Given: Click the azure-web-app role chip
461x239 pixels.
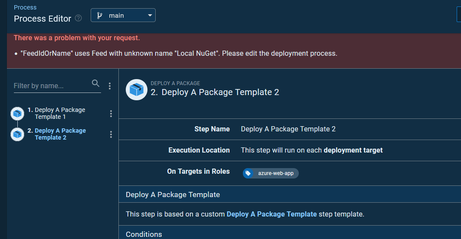Looking at the screenshot, I should point(271,173).
